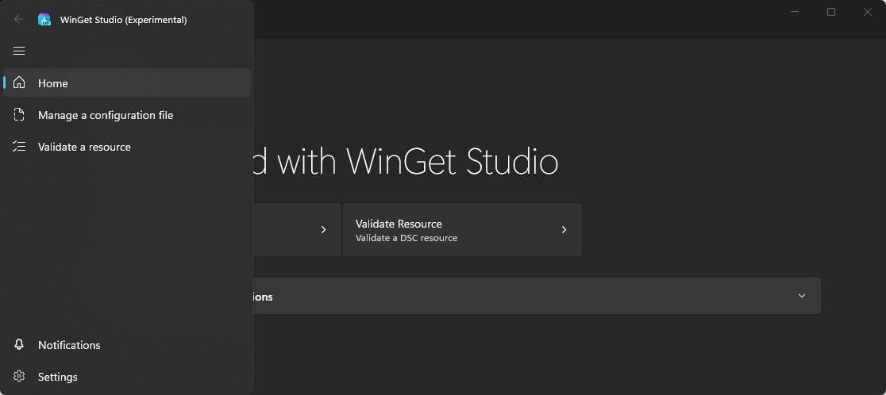Collapse the navigation pane with hamburger icon
The height and width of the screenshot is (395, 886).
19,52
